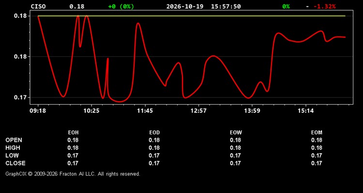
Task: Click the OPEN value under EOW
Action: point(235,140)
